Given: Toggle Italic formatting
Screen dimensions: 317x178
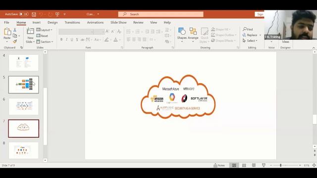Looking at the screenshot, I should 66,40.
